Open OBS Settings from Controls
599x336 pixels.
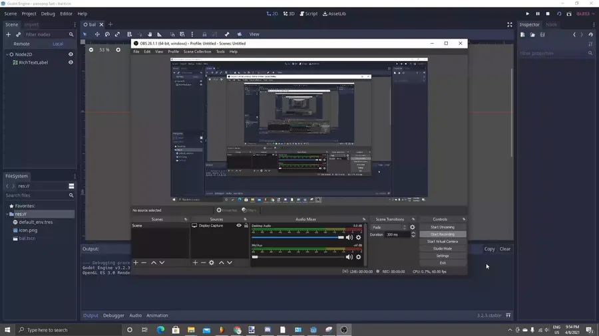pyautogui.click(x=443, y=256)
